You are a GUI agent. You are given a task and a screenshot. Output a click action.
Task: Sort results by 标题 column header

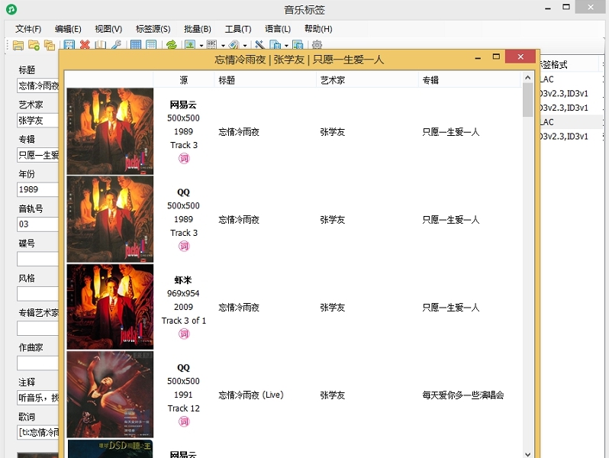[265, 80]
